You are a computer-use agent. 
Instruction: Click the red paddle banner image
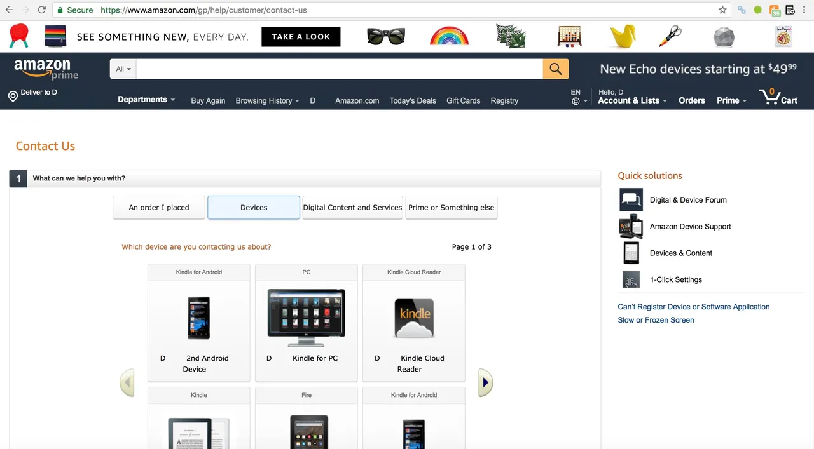pos(19,36)
